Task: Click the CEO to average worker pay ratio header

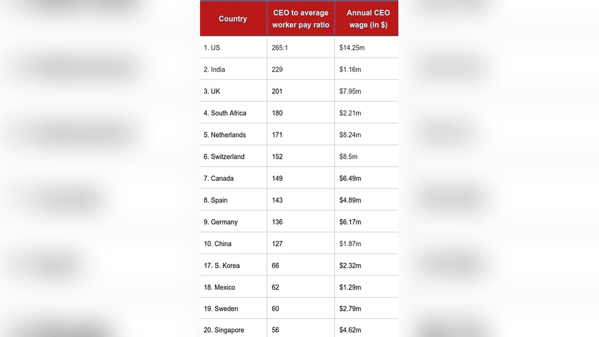Action: 301,19
